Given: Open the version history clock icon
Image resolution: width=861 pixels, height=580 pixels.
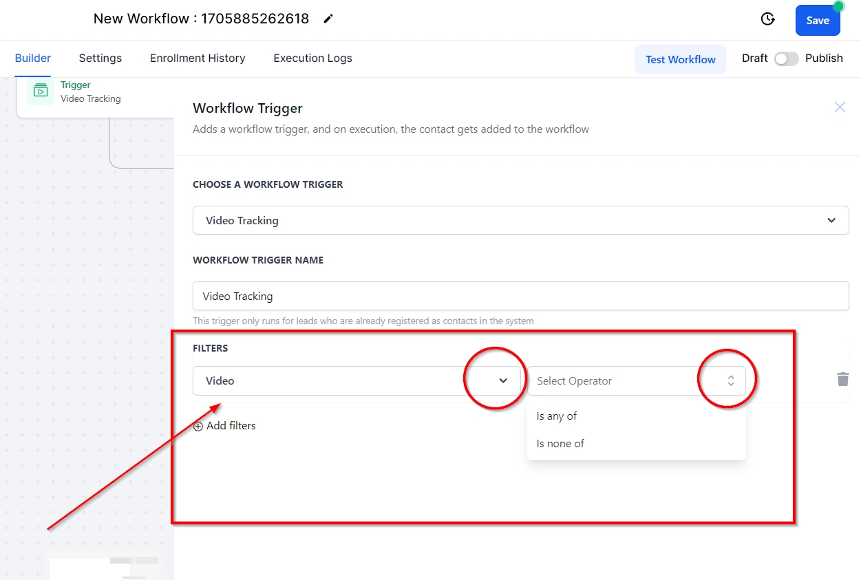Looking at the screenshot, I should pos(768,19).
